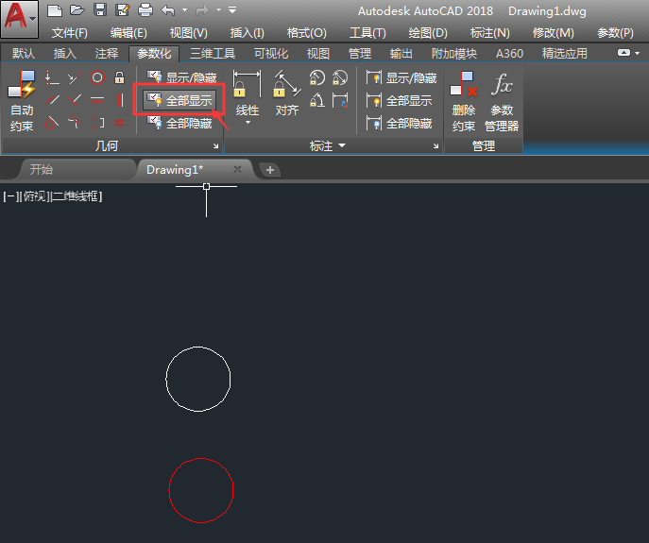Open the 标注(N) menu
This screenshot has width=649, height=543.
pyautogui.click(x=489, y=33)
